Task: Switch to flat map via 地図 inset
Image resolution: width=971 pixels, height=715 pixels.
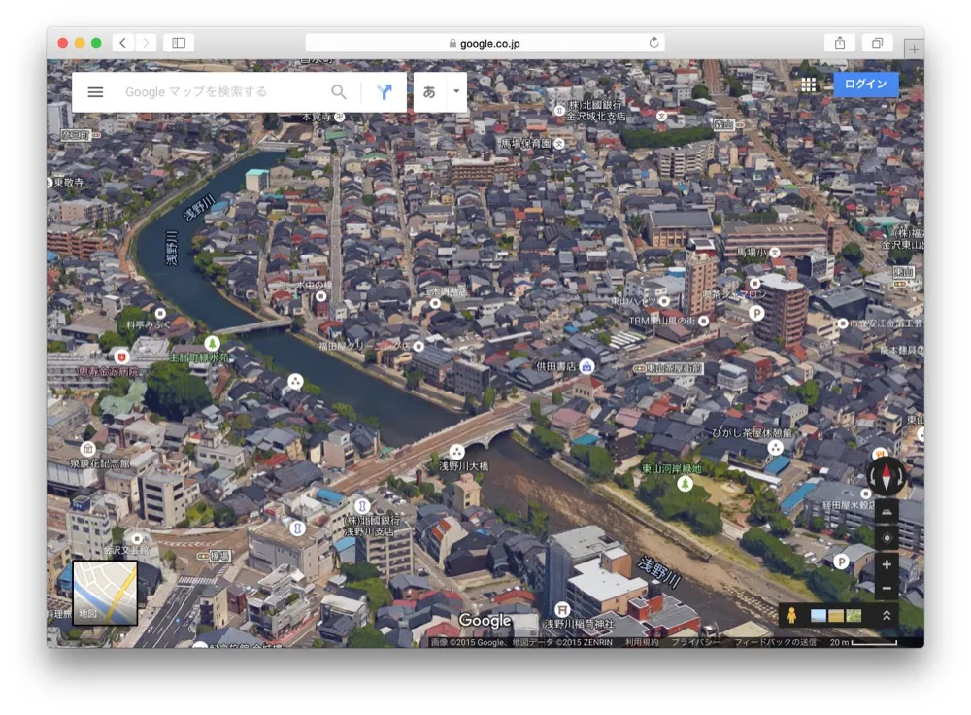Action: 104,591
